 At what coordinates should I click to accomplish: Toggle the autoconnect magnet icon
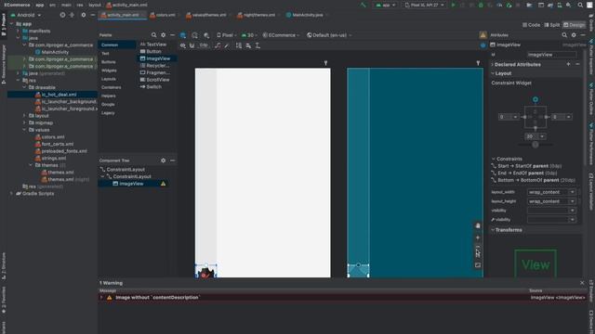(192, 45)
